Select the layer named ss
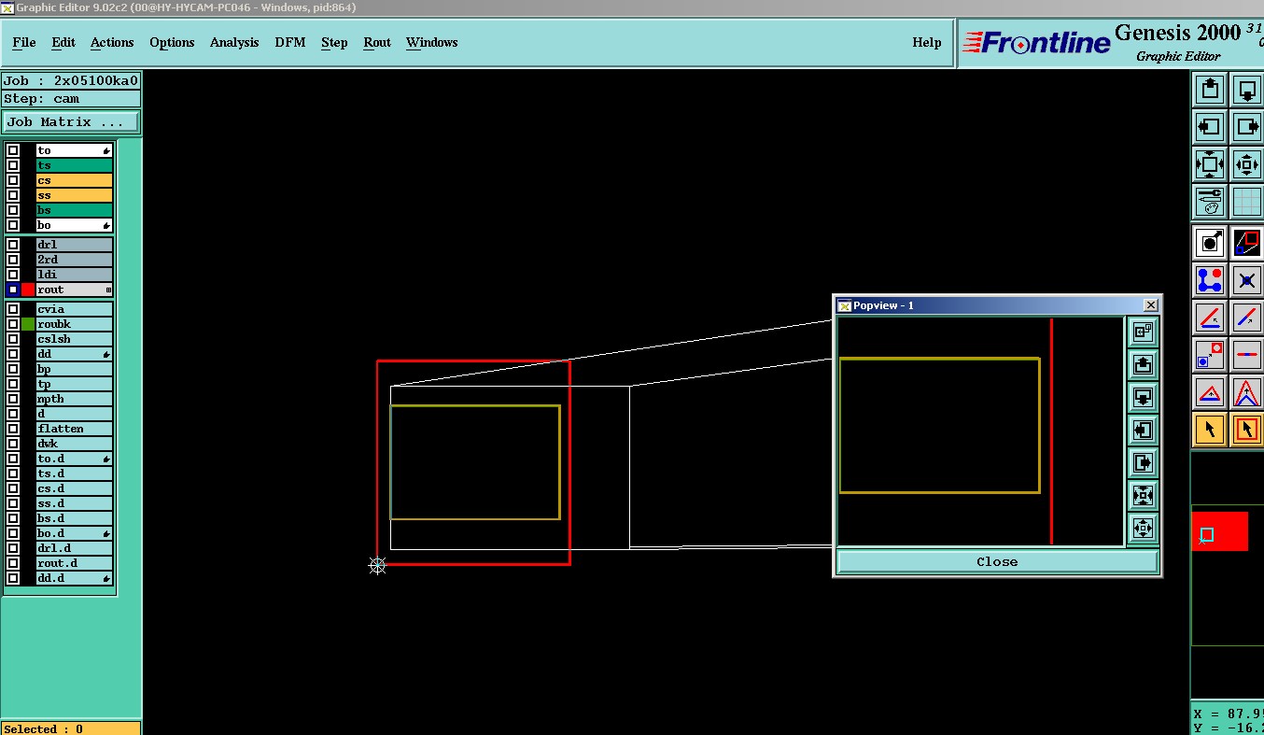Viewport: 1264px width, 735px height. [75, 195]
